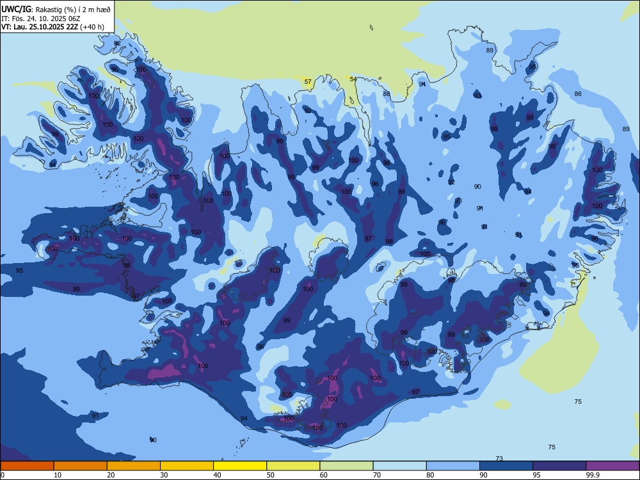Click the '99.9' legend tick label

pos(593,475)
